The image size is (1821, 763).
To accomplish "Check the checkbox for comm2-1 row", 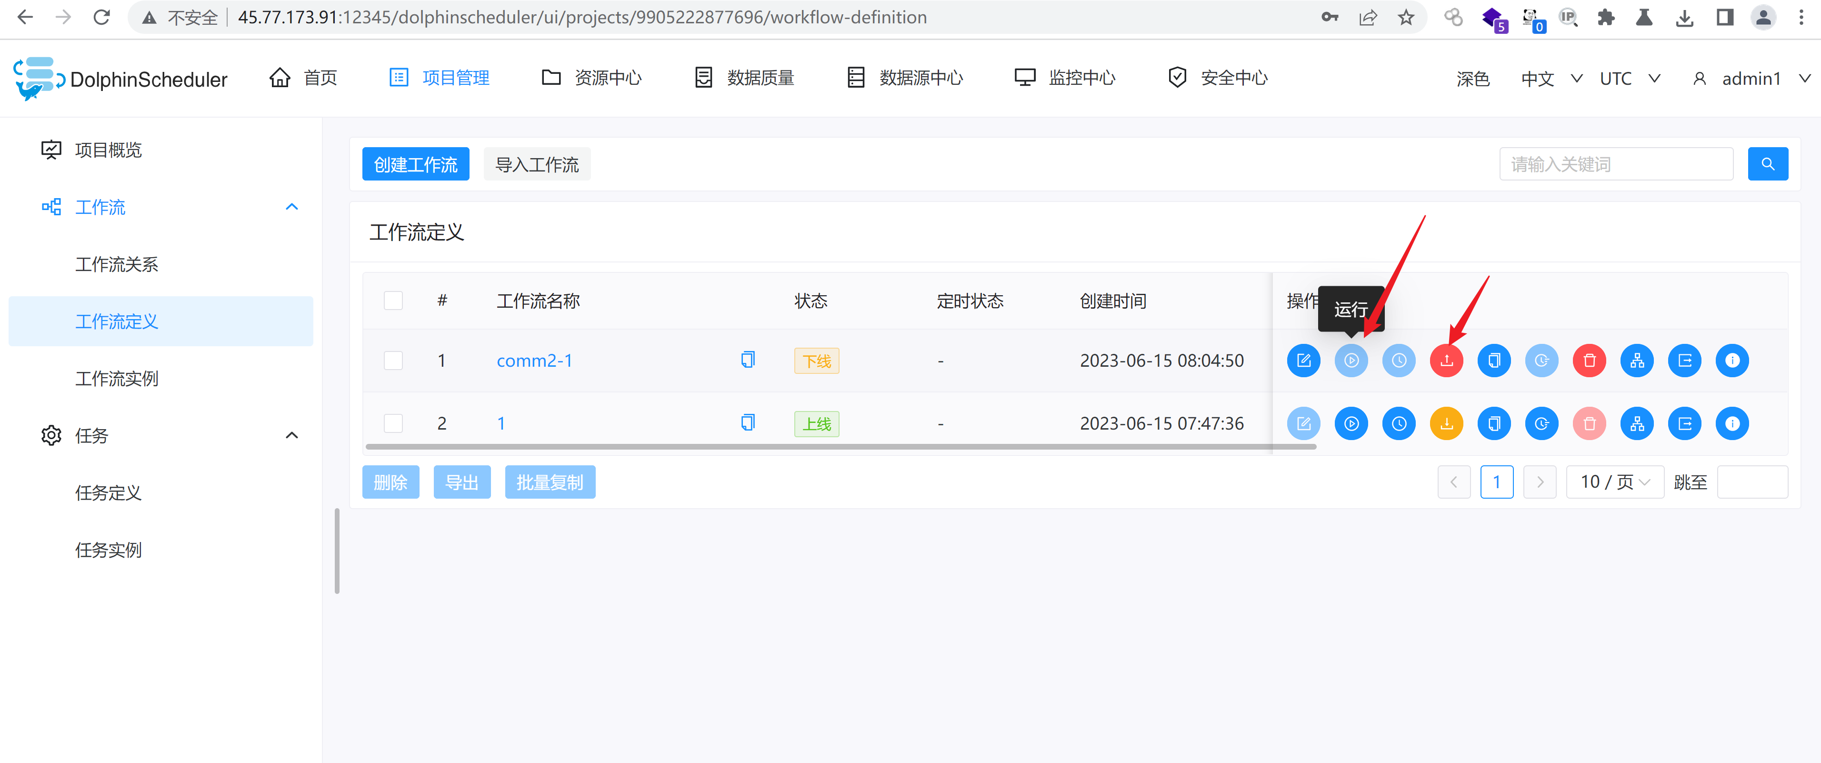I will tap(393, 361).
